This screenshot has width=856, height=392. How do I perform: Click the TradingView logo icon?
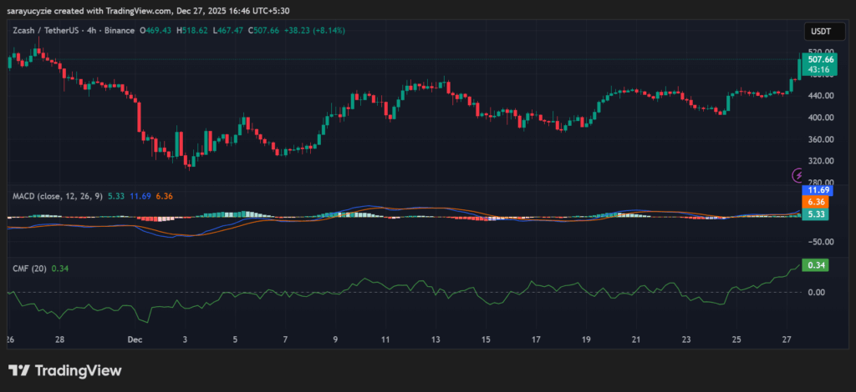tap(20, 370)
